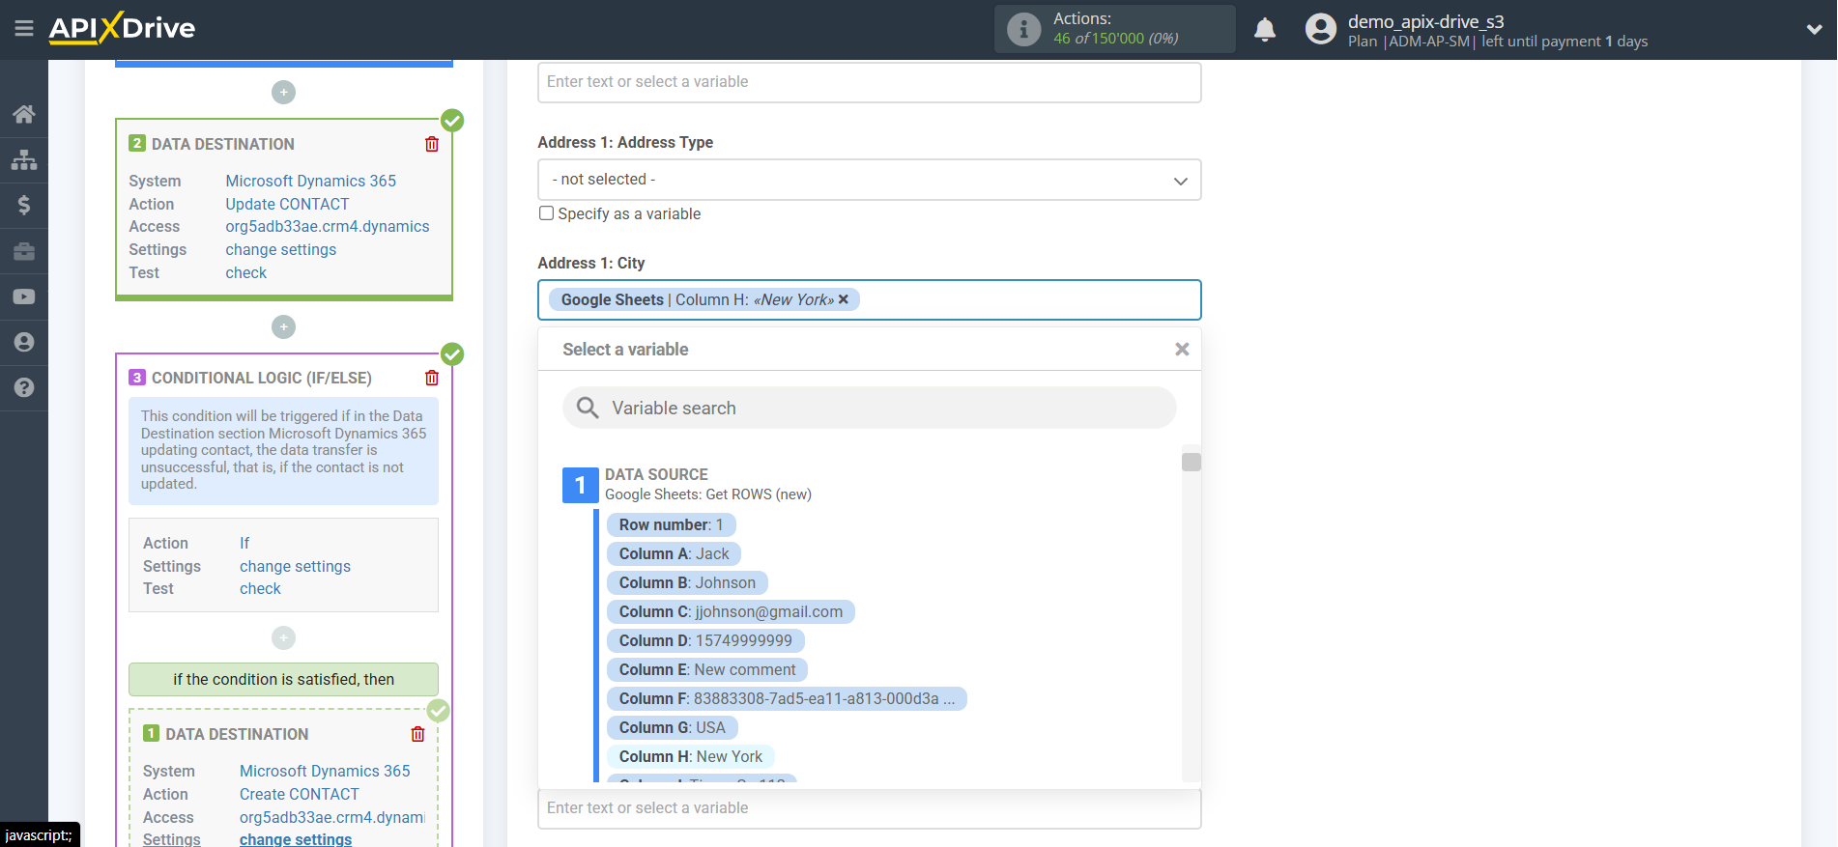Open profile icon in sidebar
Screen dimensions: 1838x847
[x=24, y=342]
